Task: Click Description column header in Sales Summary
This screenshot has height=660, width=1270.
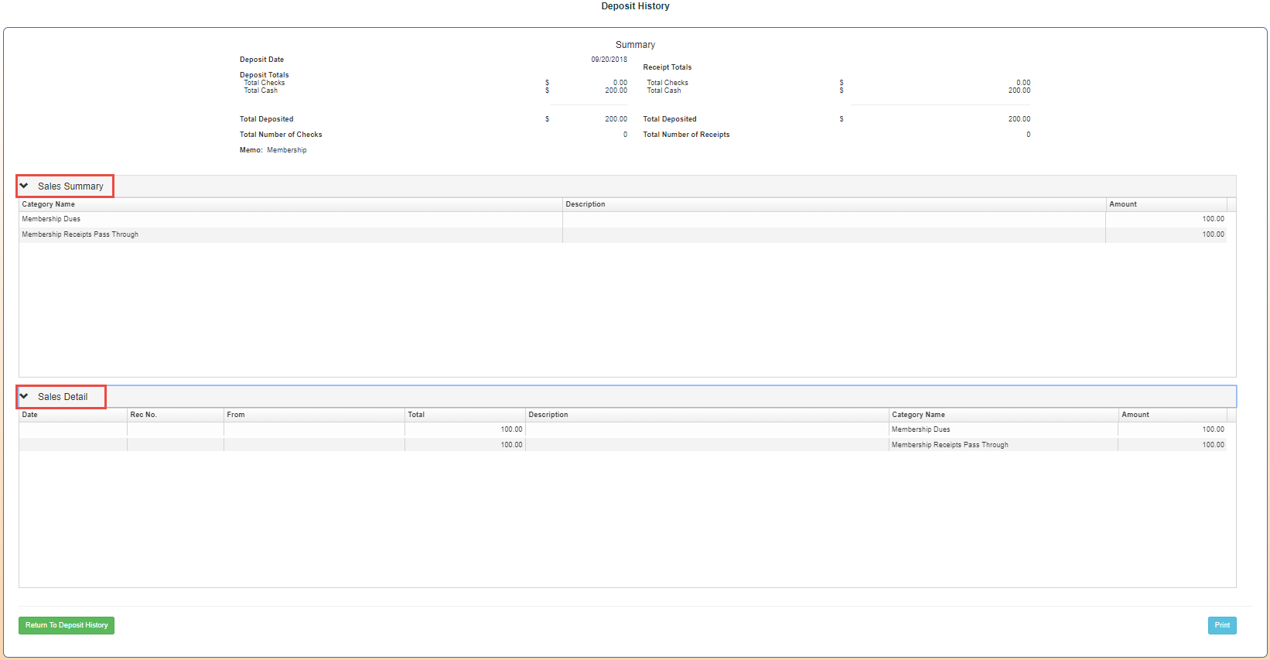Action: [x=585, y=204]
